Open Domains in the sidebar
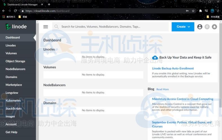222x140 pixels. pos(18,77)
